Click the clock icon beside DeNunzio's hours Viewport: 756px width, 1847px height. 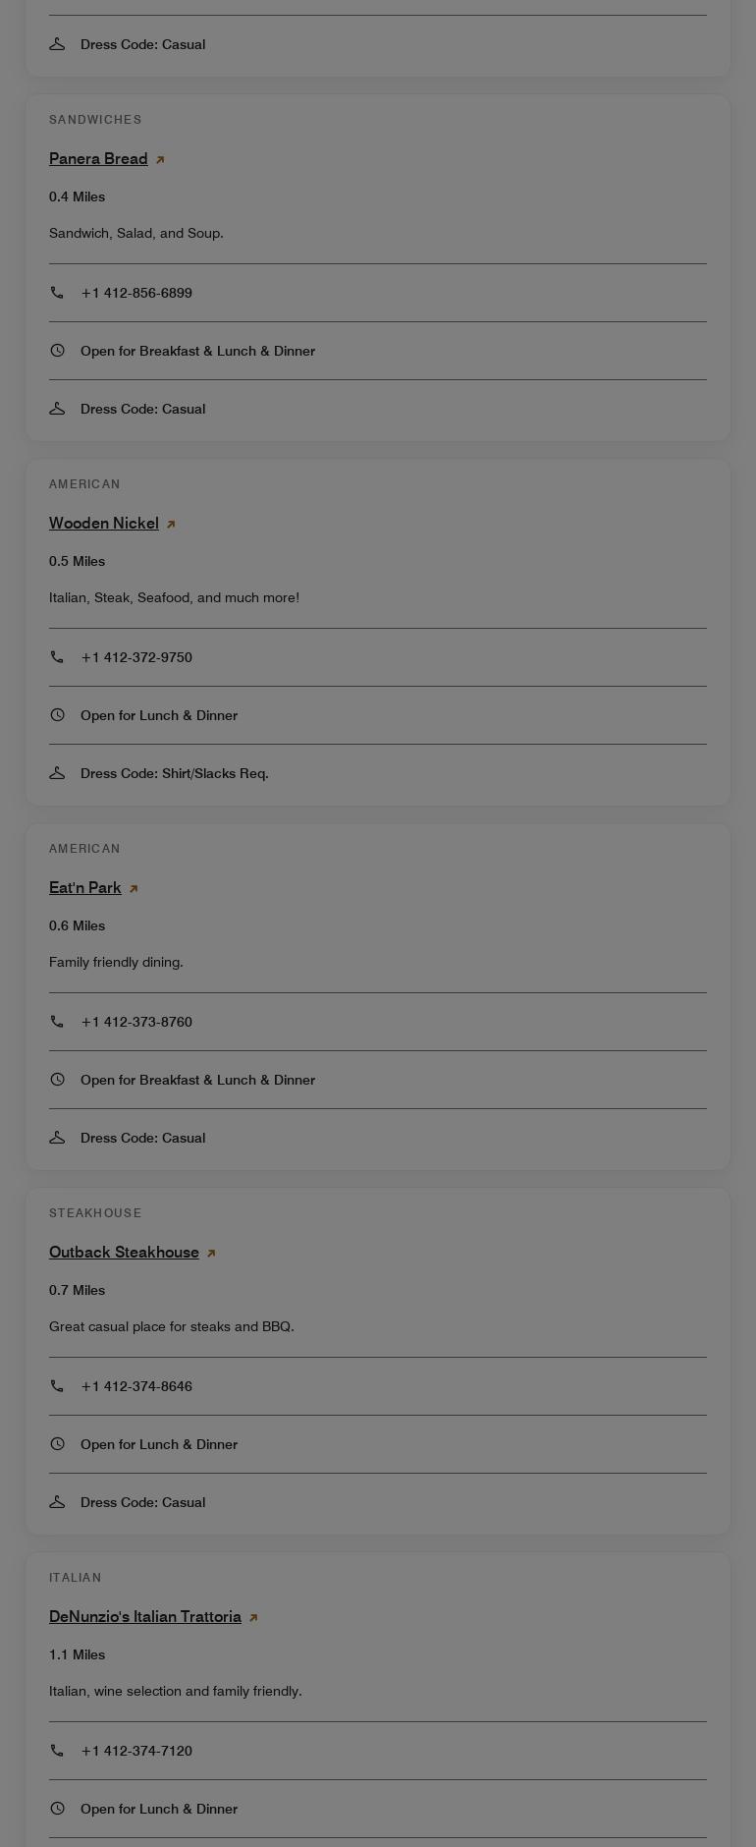point(57,1808)
